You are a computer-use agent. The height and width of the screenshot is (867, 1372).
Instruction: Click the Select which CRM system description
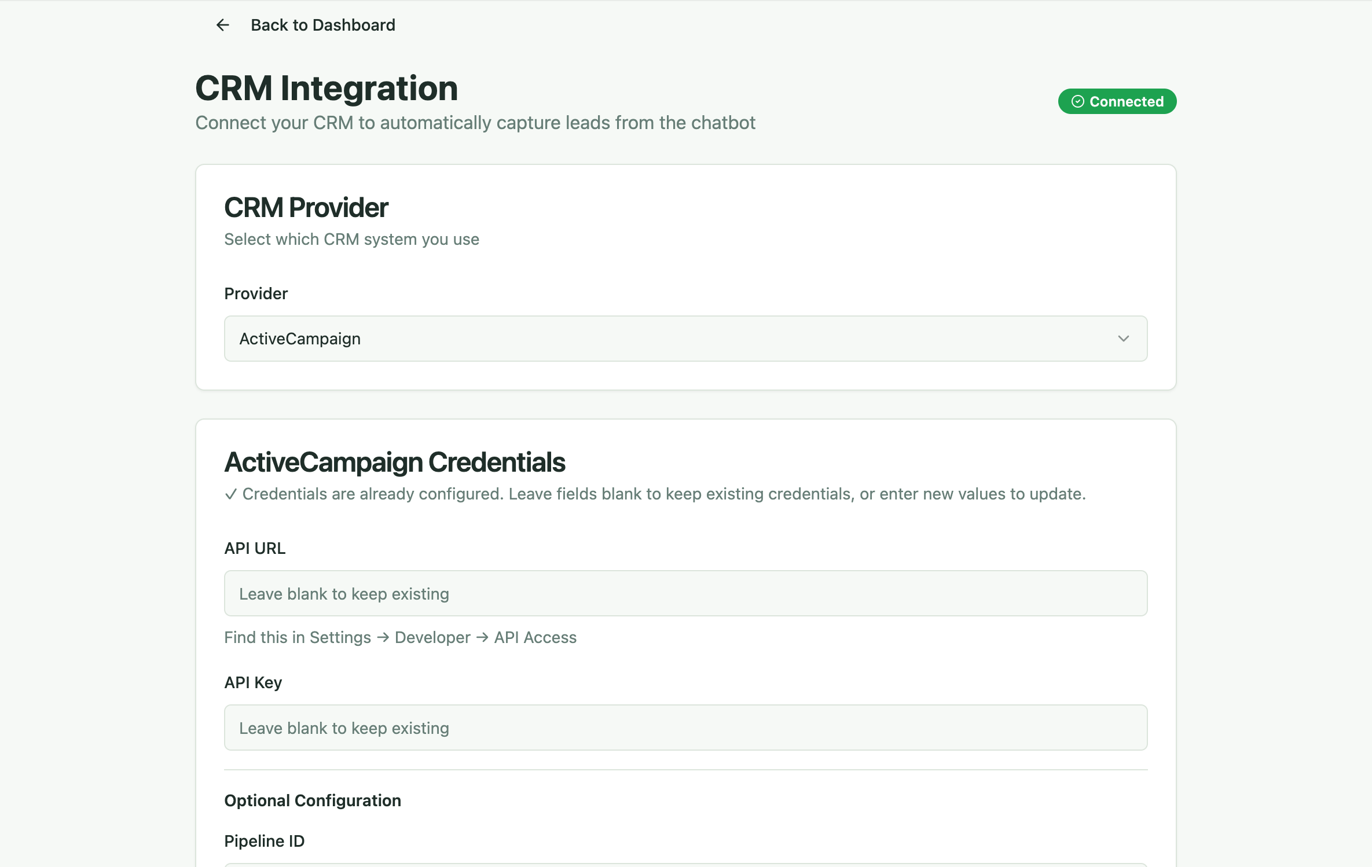[x=351, y=239]
